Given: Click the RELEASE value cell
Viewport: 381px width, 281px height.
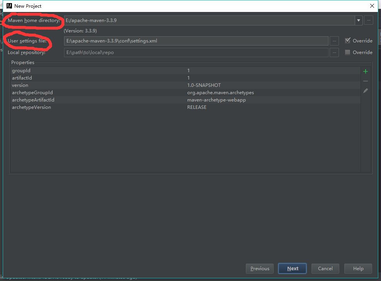Looking at the screenshot, I should [x=196, y=107].
